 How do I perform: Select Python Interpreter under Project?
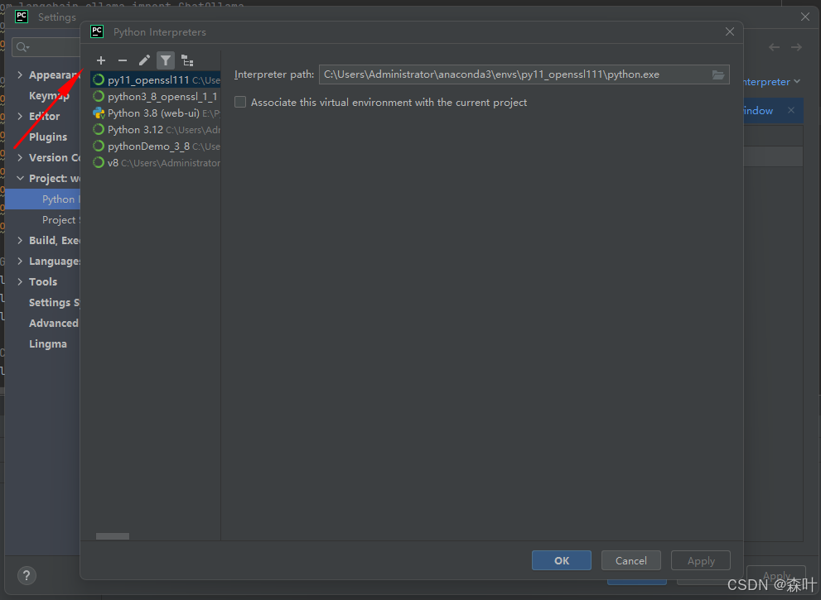pos(42,199)
